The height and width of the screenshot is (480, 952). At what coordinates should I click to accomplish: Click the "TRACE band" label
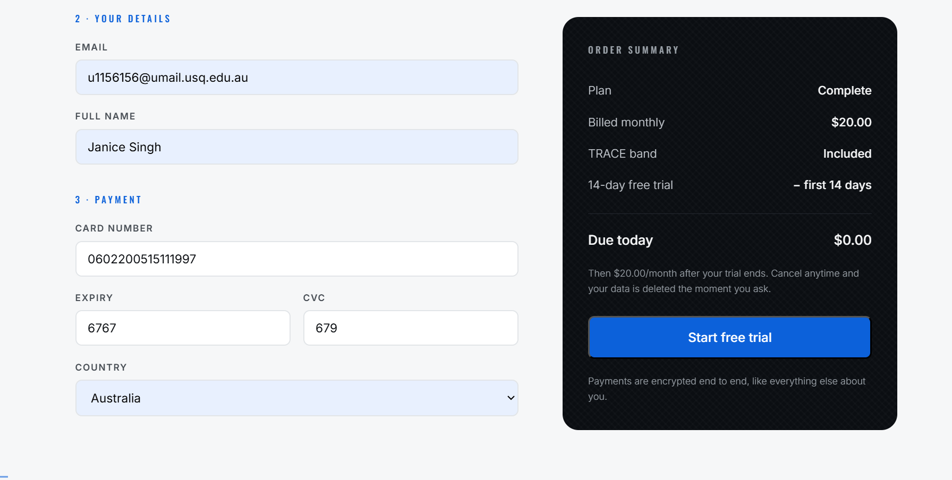tap(622, 154)
